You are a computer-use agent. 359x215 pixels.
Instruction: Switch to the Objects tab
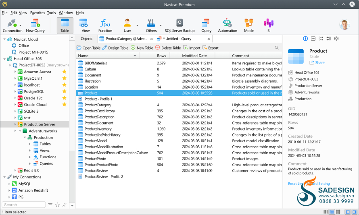(x=87, y=39)
